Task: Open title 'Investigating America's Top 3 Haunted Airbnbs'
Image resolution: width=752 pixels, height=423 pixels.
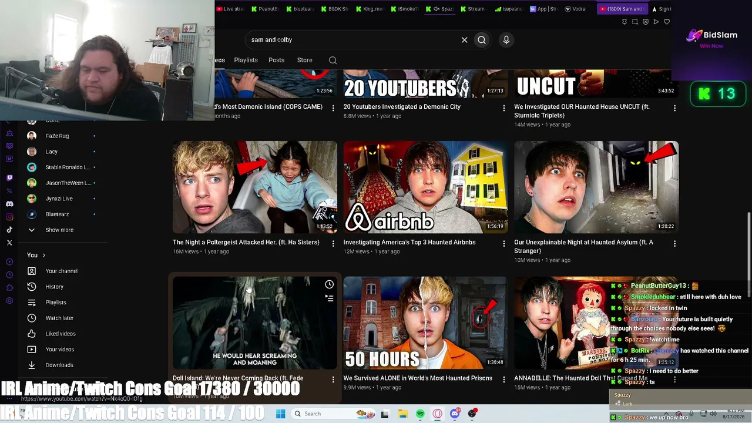Action: point(409,243)
